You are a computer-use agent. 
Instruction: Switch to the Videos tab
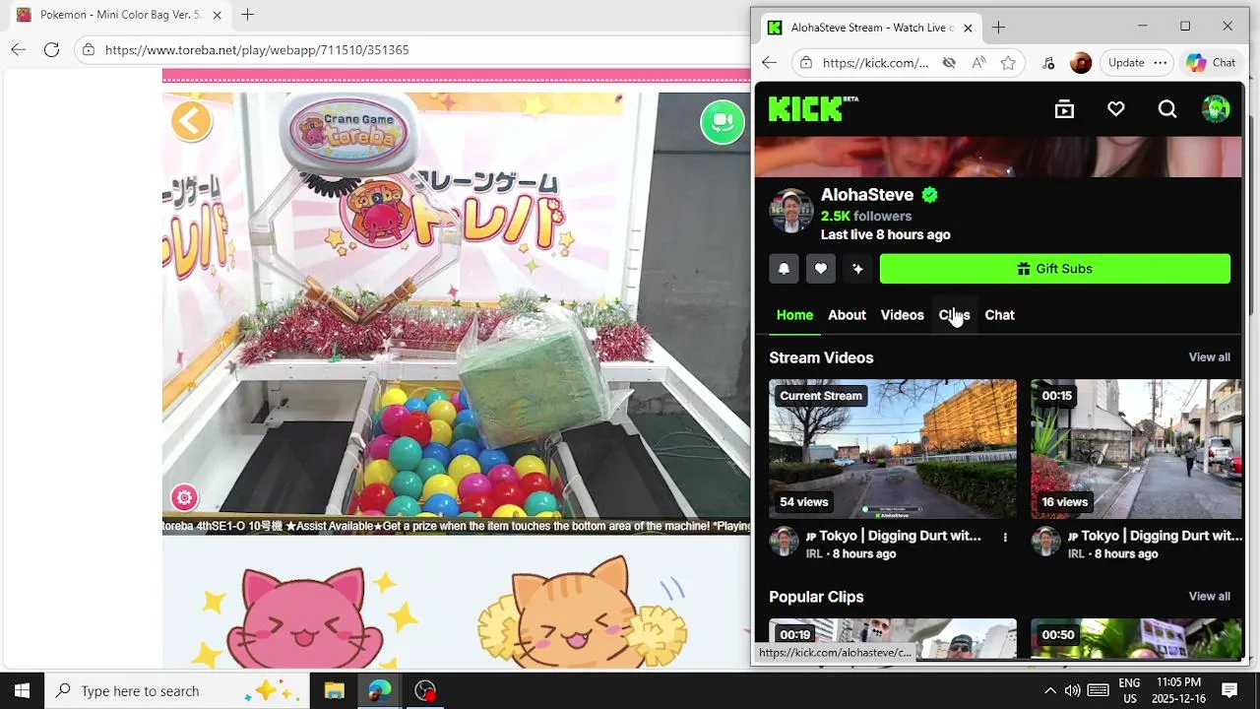pyautogui.click(x=902, y=315)
